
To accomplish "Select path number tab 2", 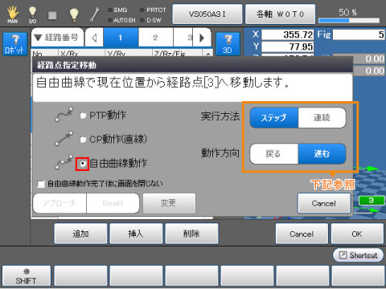I will pyautogui.click(x=155, y=38).
